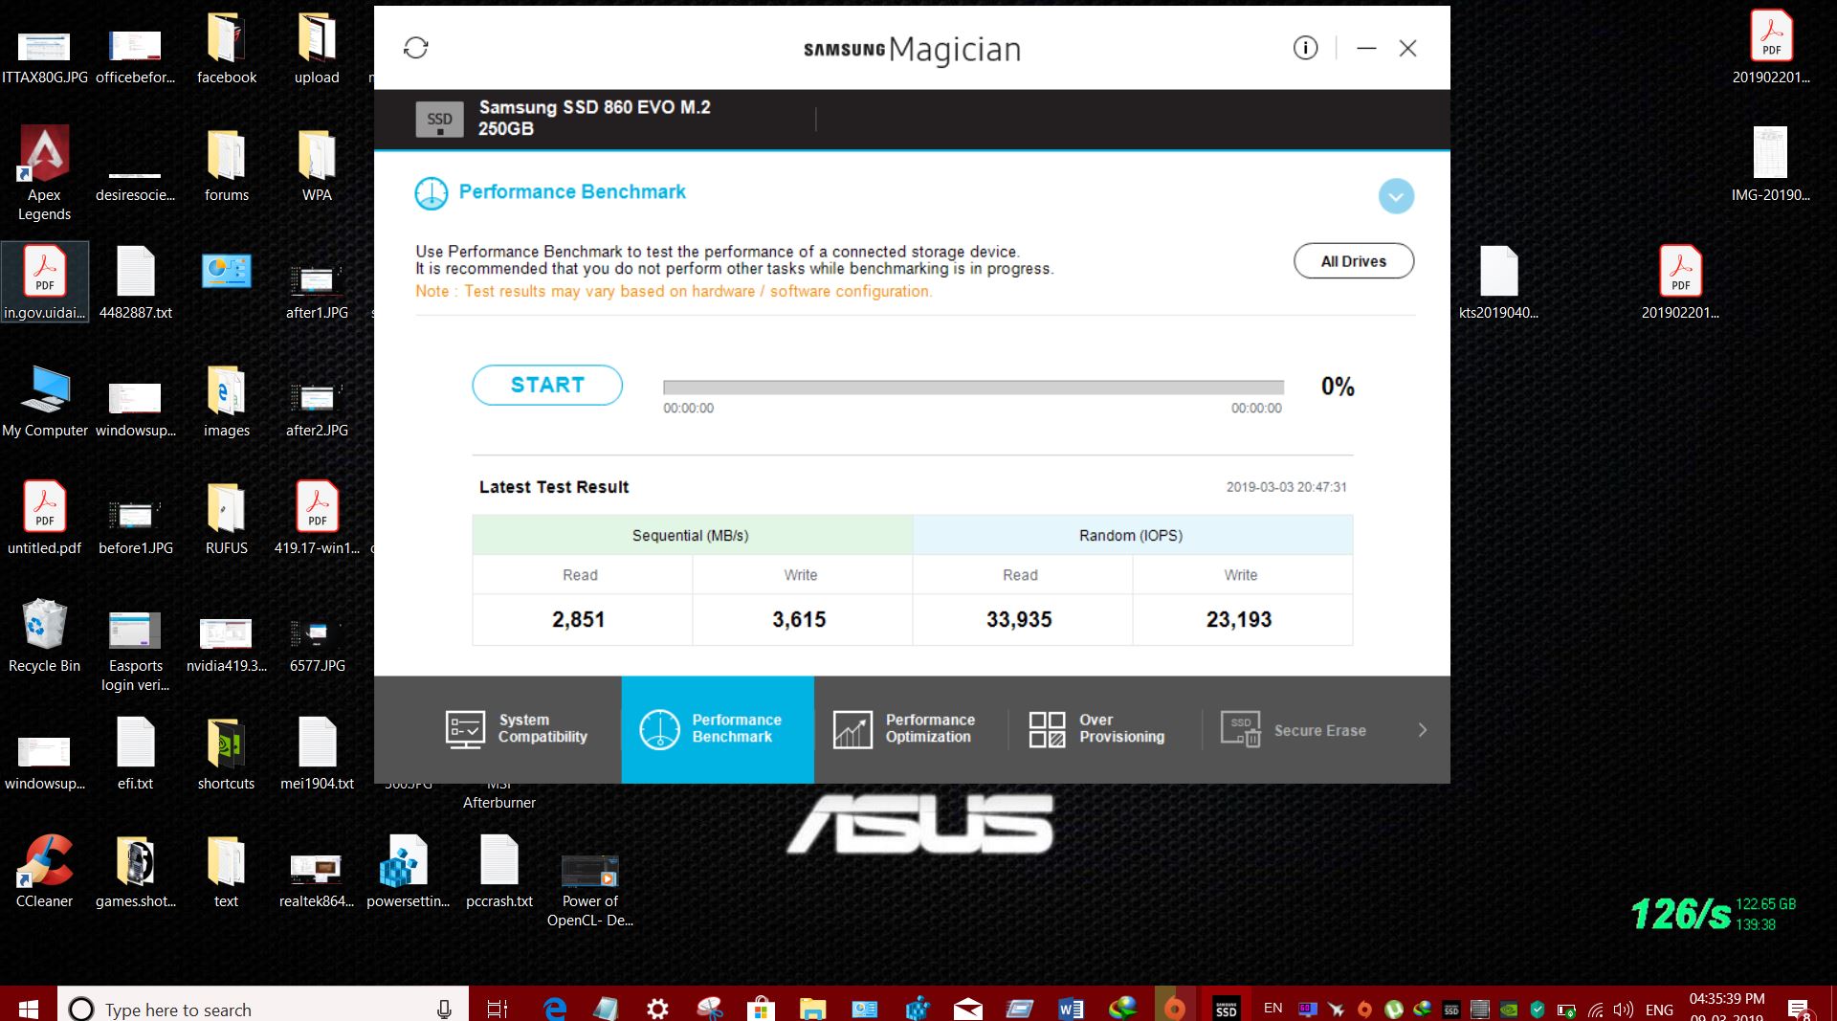The image size is (1837, 1021).
Task: Select the Recycle Bin desktop icon
Action: [44, 633]
